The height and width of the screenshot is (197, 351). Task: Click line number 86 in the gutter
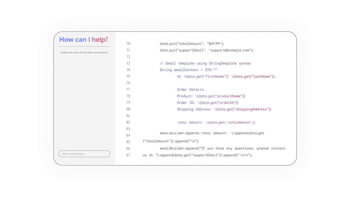[x=128, y=149]
